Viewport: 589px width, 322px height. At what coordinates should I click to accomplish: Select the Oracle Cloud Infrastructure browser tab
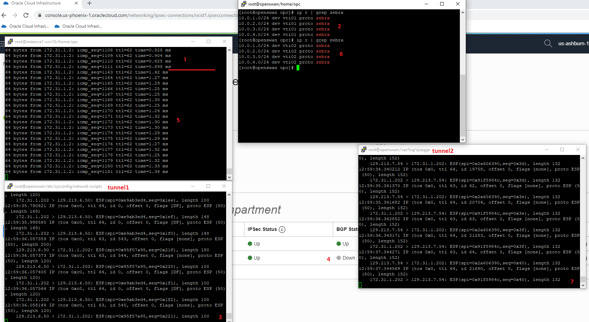[36, 3]
